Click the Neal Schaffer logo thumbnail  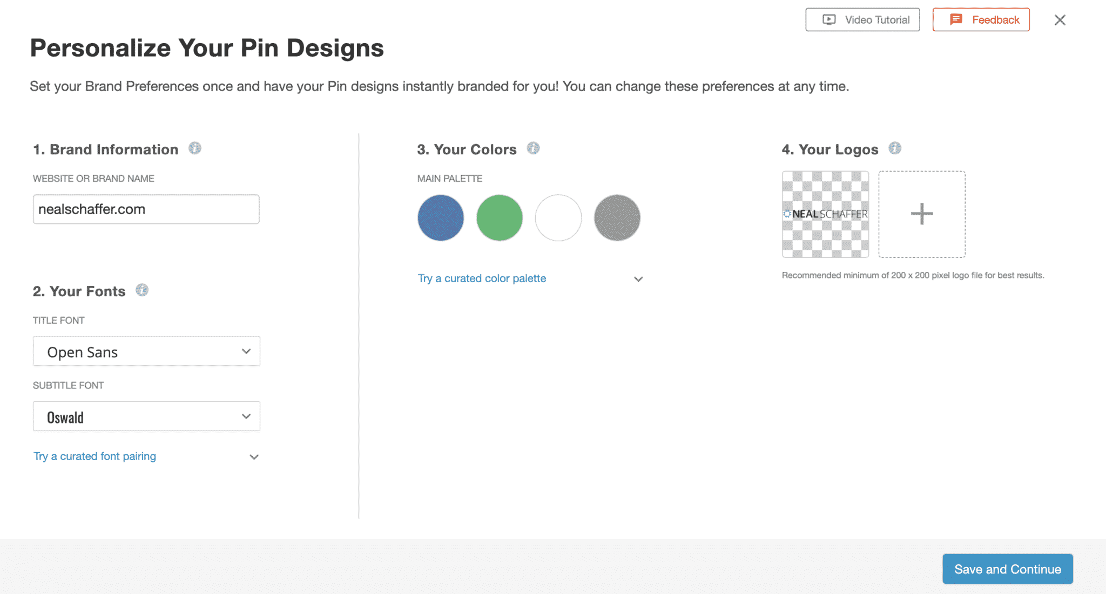(825, 214)
